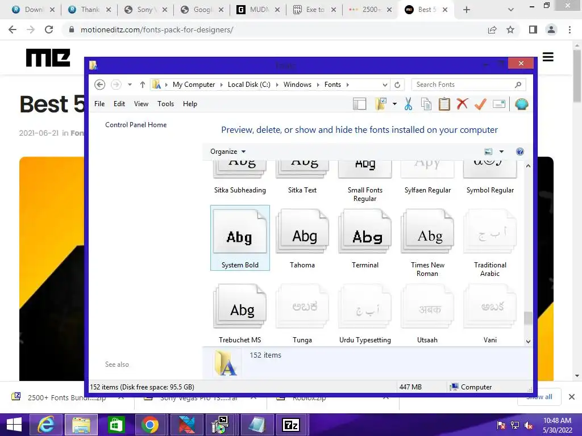
Task: Click the change view icon
Action: tap(488, 151)
